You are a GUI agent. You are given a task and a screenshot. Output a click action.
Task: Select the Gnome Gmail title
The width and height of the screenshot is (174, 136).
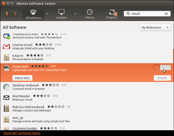[22, 45]
